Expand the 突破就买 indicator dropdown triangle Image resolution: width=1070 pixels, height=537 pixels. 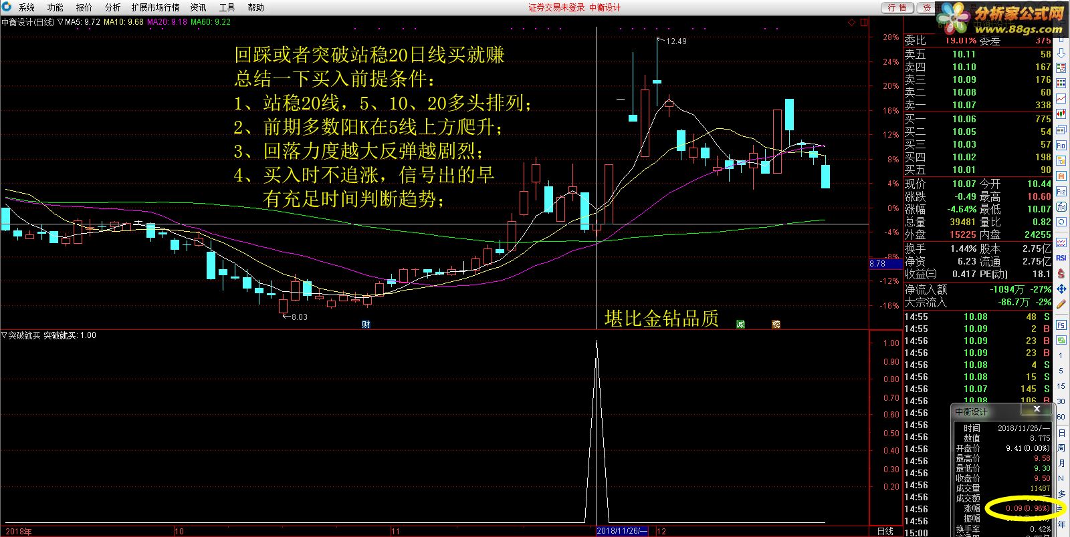pos(4,335)
